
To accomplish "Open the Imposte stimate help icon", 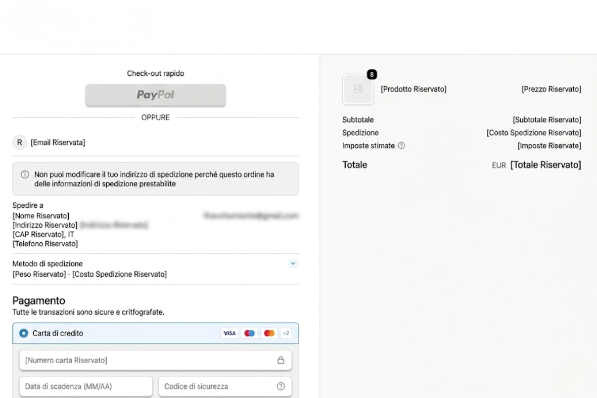I will click(x=401, y=146).
